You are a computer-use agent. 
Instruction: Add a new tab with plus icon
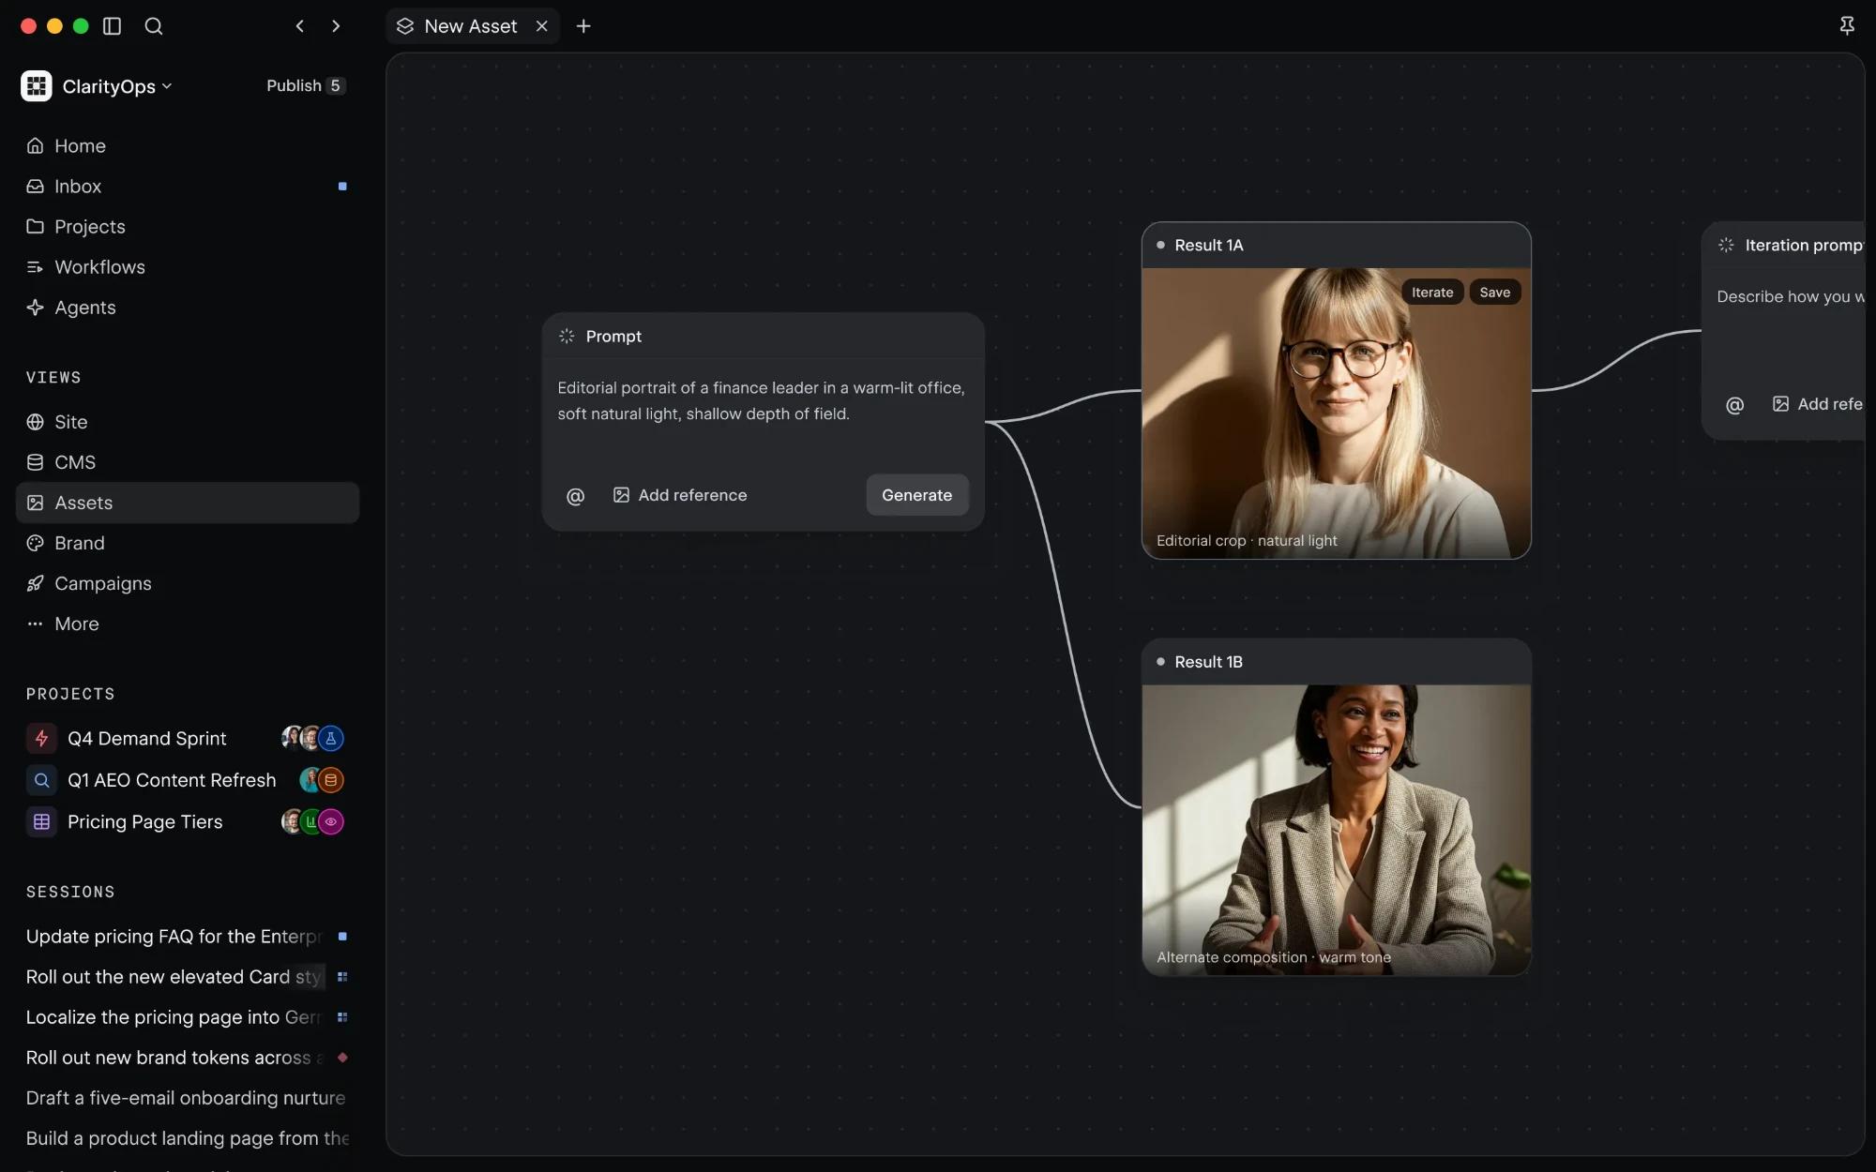click(x=583, y=26)
